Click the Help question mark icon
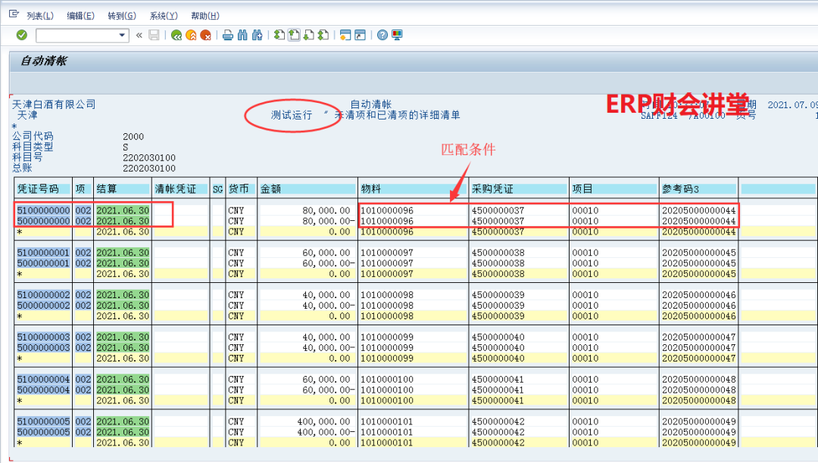The height and width of the screenshot is (463, 818). [x=382, y=35]
